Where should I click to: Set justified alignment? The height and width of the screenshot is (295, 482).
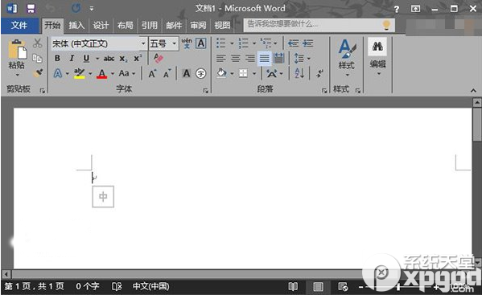click(x=265, y=59)
